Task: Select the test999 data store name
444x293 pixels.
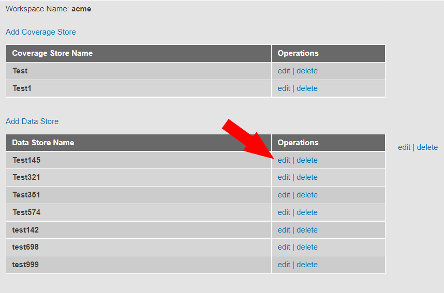Action: point(25,265)
